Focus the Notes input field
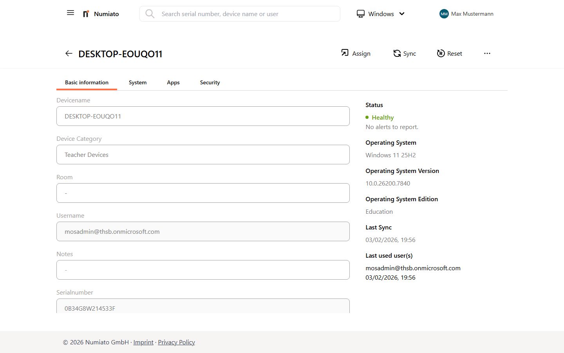 [203, 270]
